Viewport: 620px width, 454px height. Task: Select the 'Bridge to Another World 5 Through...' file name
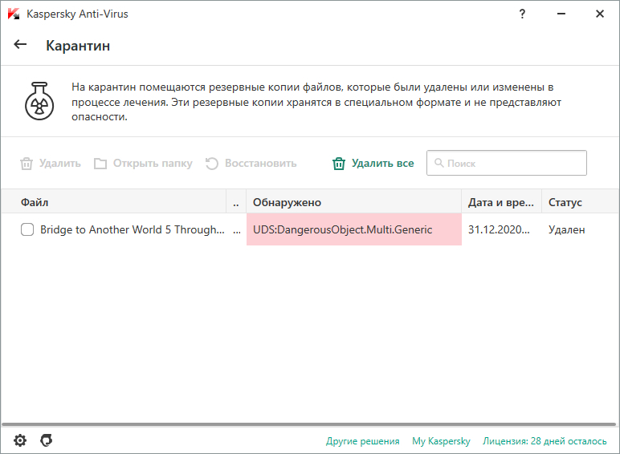[x=133, y=229]
